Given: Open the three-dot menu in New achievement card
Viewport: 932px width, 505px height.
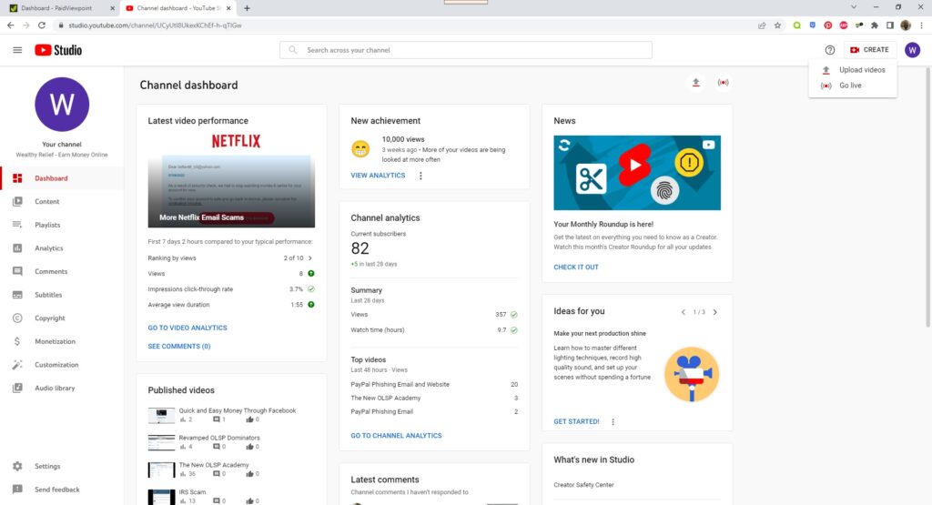Looking at the screenshot, I should (x=420, y=176).
